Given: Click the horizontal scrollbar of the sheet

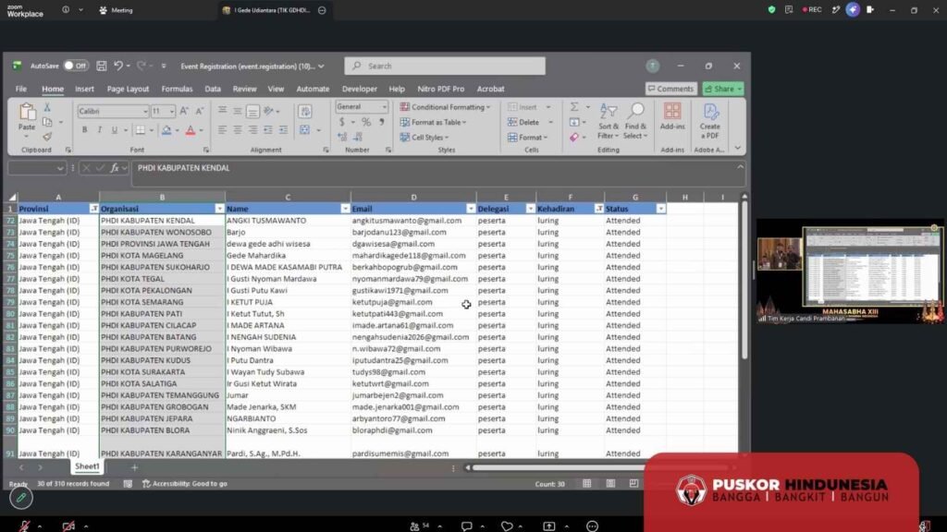Looking at the screenshot, I should (559, 467).
